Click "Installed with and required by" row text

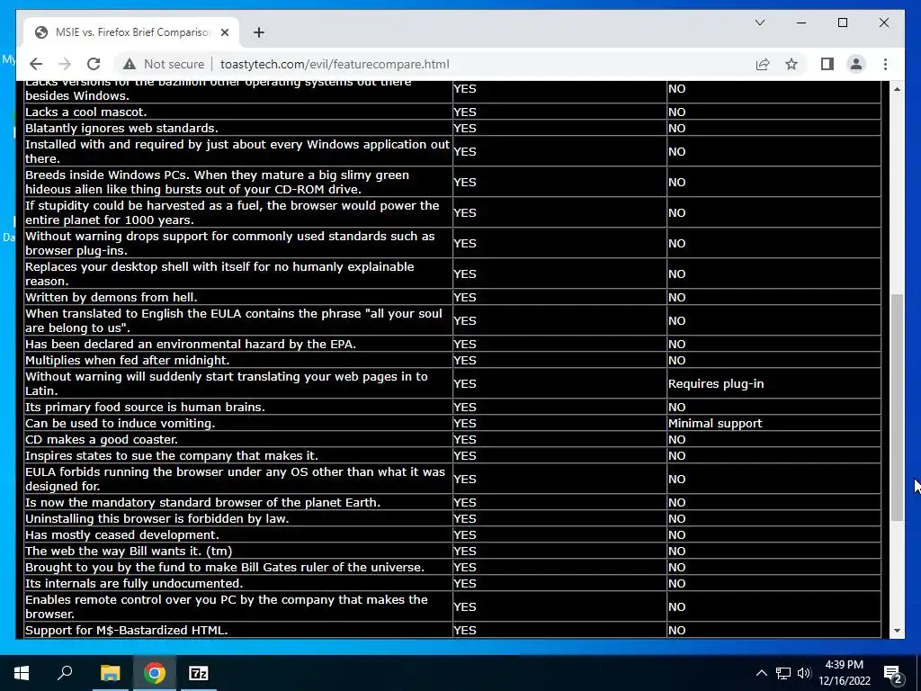click(237, 151)
